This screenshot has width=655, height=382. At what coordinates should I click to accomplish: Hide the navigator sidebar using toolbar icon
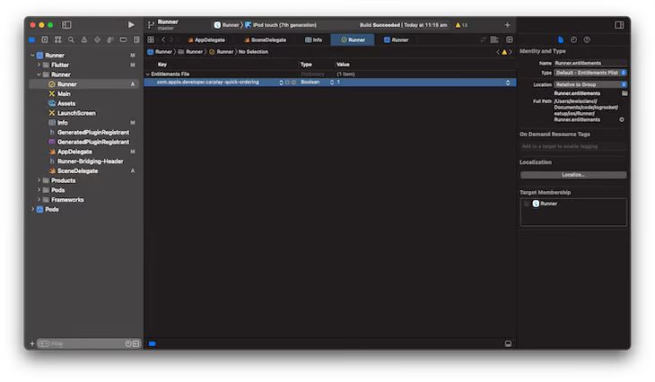[x=66, y=25]
